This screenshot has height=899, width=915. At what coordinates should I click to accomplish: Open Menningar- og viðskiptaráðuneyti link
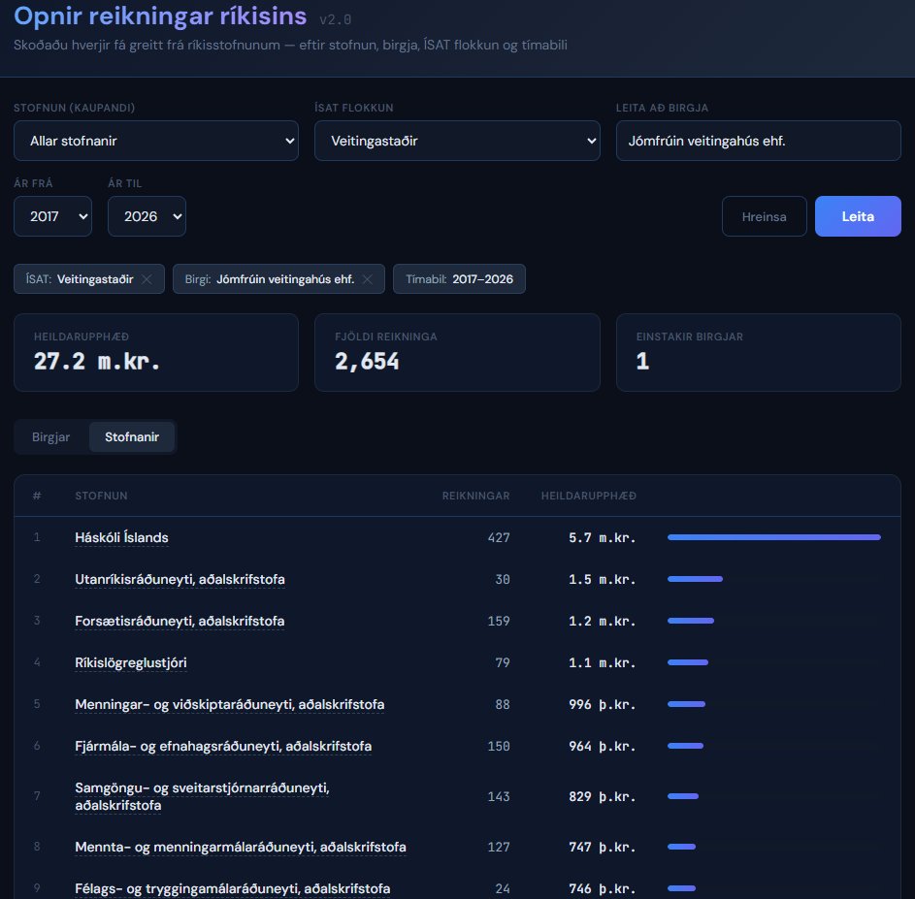[229, 704]
